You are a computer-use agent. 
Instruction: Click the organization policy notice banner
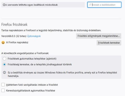(x=43, y=5)
